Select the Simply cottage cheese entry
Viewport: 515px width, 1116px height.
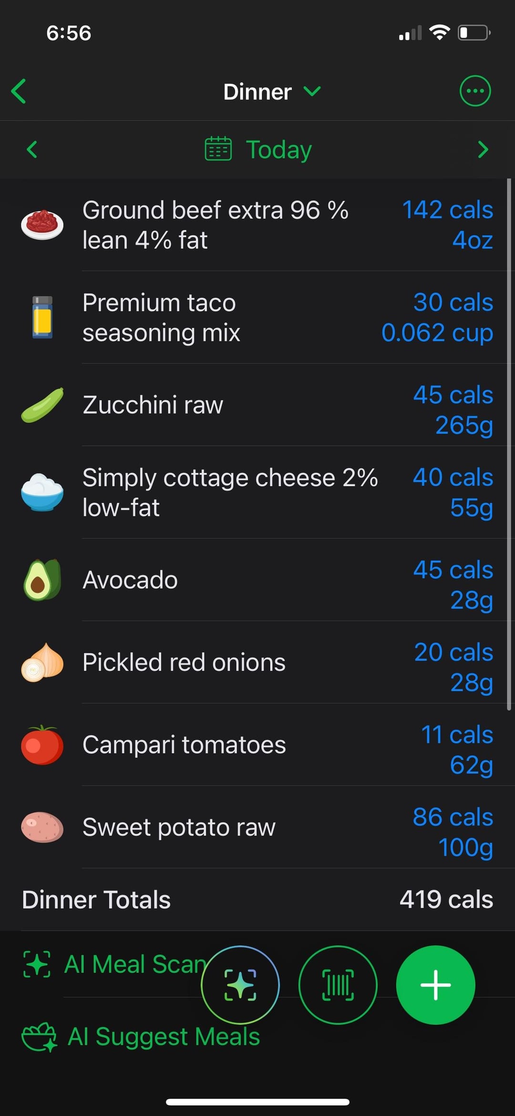point(230,492)
